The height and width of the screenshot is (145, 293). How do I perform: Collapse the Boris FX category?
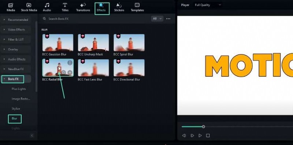(x=16, y=79)
